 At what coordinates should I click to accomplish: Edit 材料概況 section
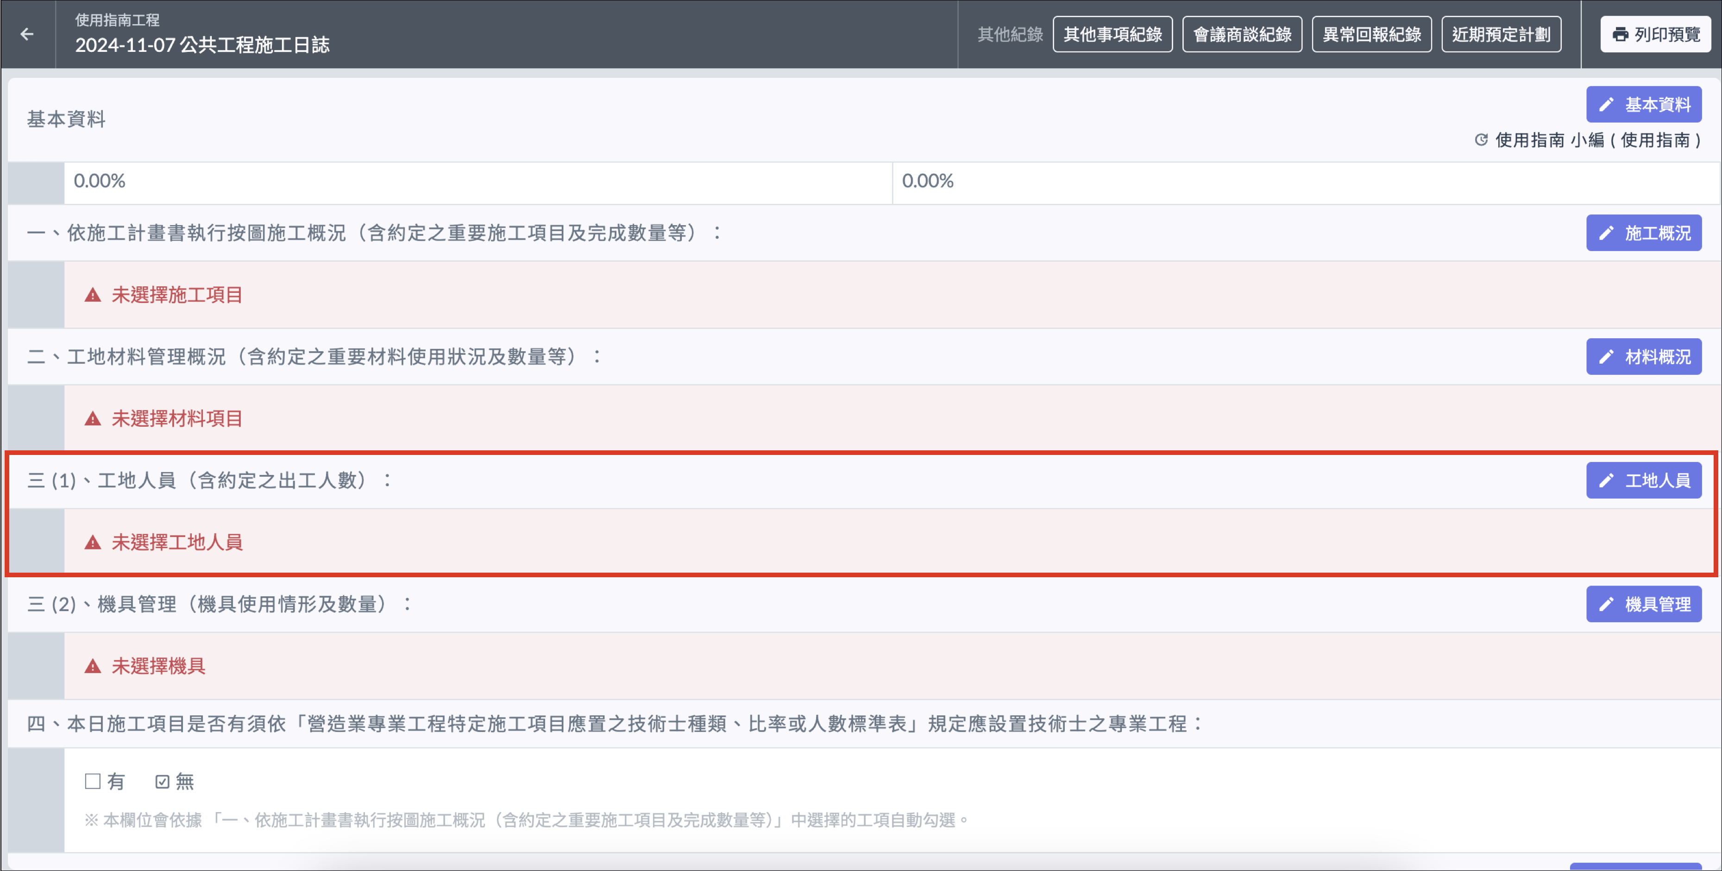click(1643, 357)
